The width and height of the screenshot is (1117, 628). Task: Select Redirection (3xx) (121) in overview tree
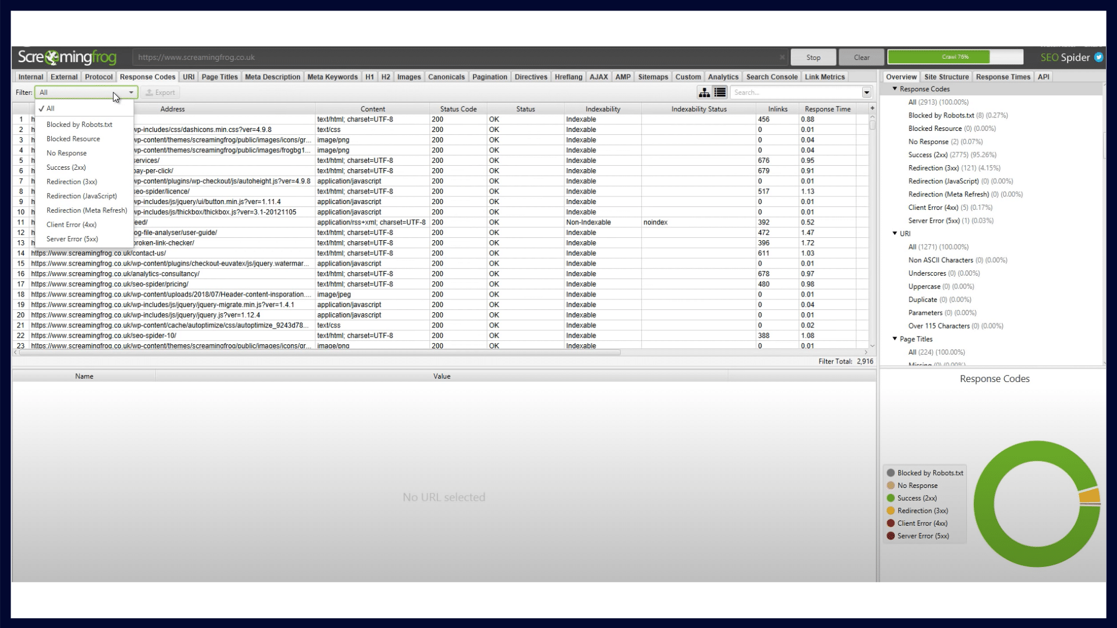click(954, 168)
